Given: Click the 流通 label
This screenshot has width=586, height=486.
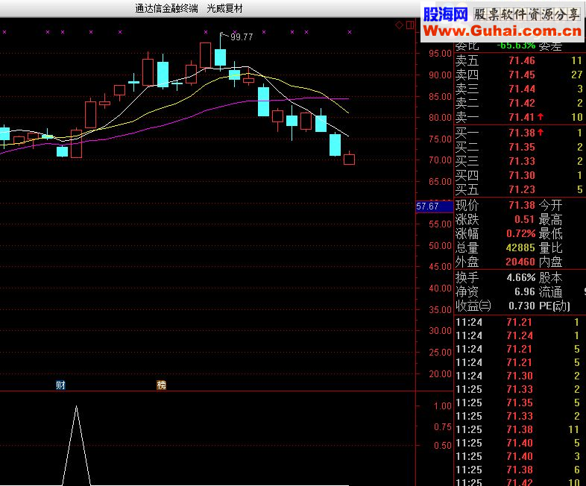Looking at the screenshot, I should tap(550, 291).
